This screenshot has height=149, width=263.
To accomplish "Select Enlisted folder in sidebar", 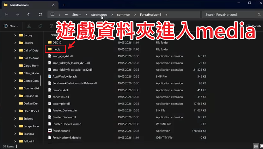I will [26, 118].
